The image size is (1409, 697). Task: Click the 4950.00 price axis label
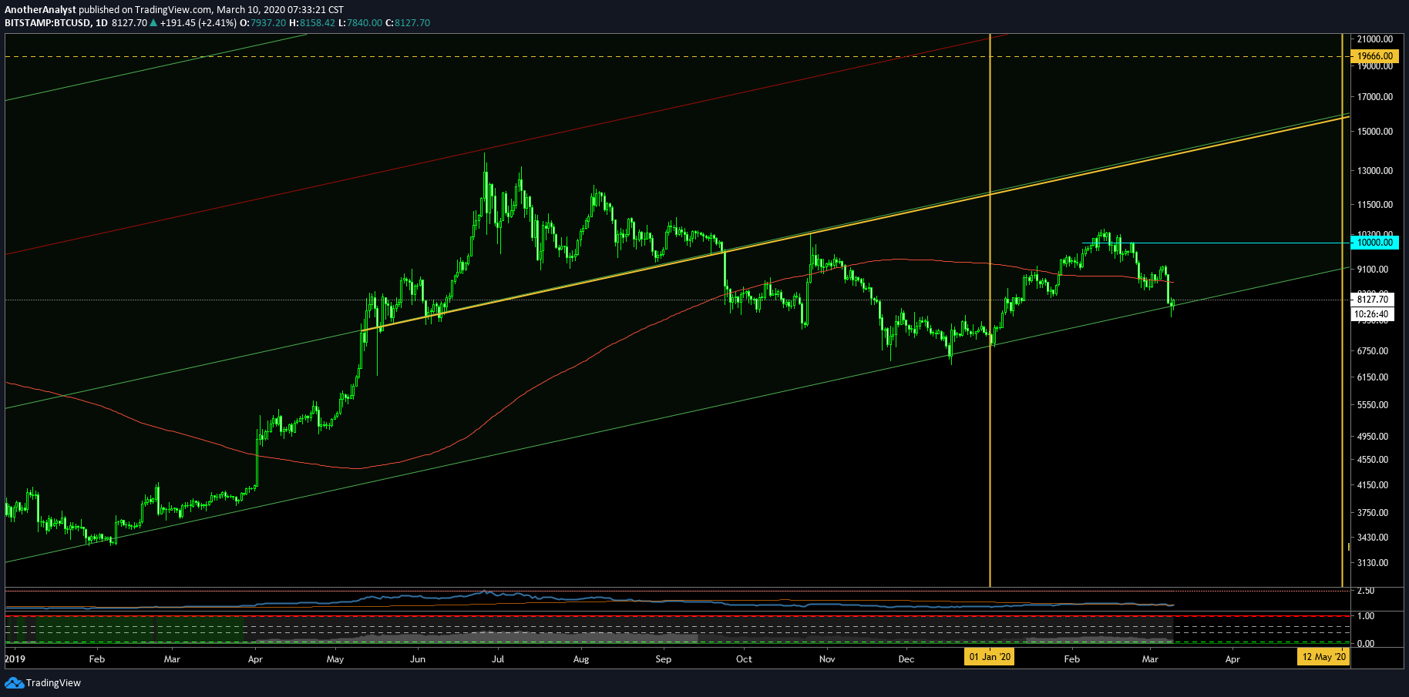tap(1373, 437)
